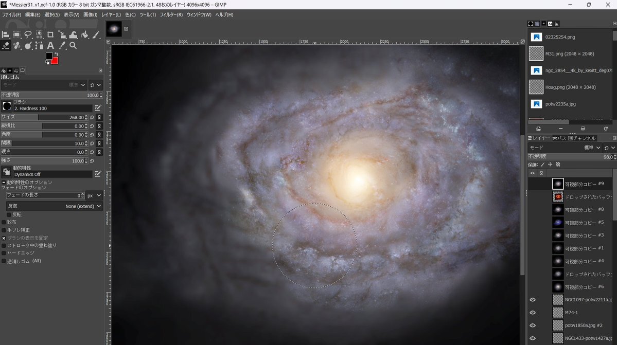Hide the potw1850a.jpg #2 layer
The height and width of the screenshot is (345, 617).
tap(533, 326)
